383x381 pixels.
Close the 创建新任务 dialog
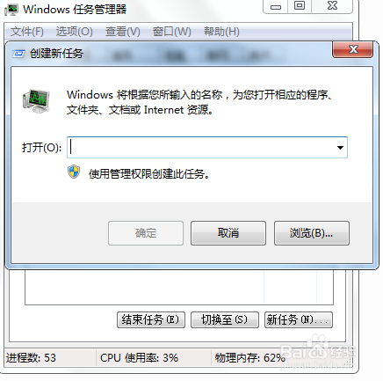click(x=353, y=49)
